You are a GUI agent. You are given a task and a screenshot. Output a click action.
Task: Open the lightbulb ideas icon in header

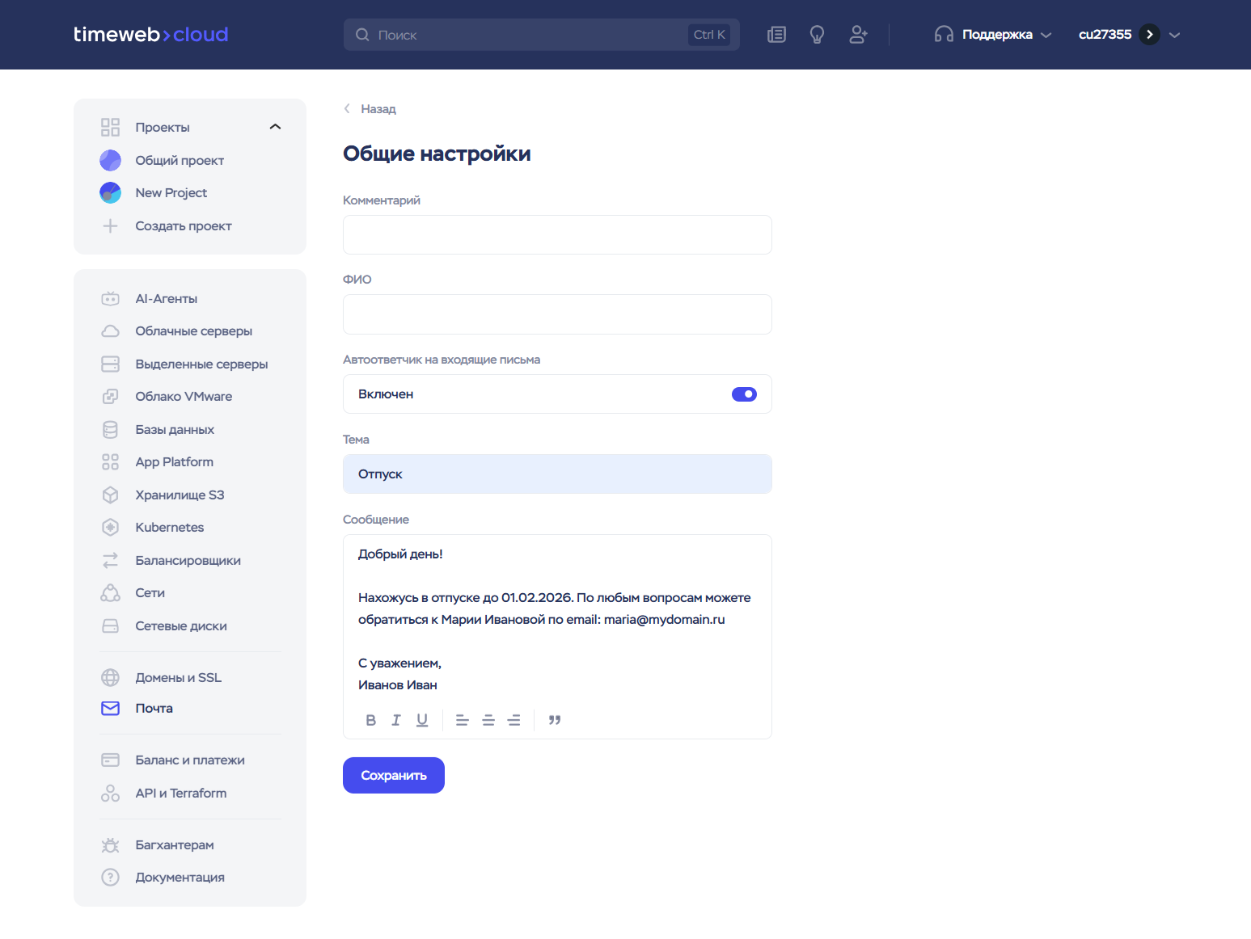tap(817, 35)
